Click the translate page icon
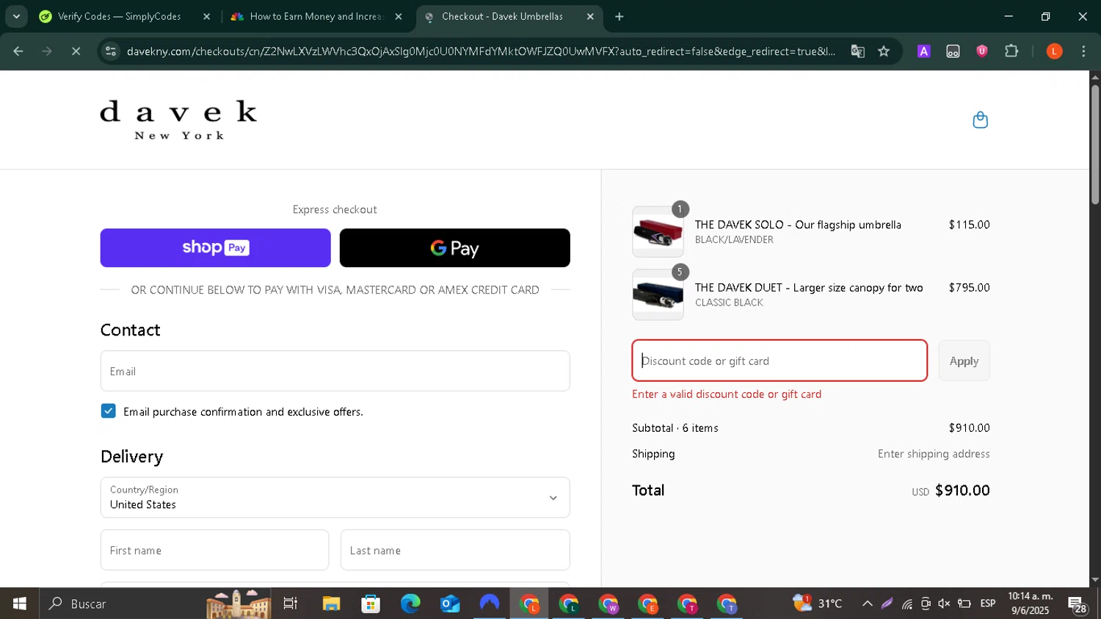The image size is (1101, 619). tap(857, 51)
